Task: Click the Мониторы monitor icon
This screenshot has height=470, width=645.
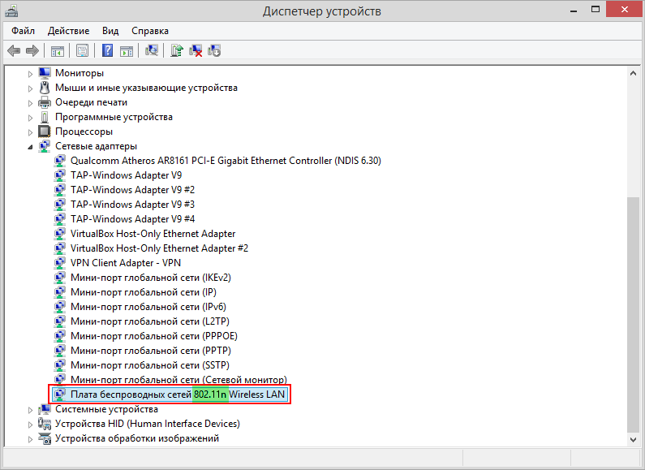Action: click(45, 72)
